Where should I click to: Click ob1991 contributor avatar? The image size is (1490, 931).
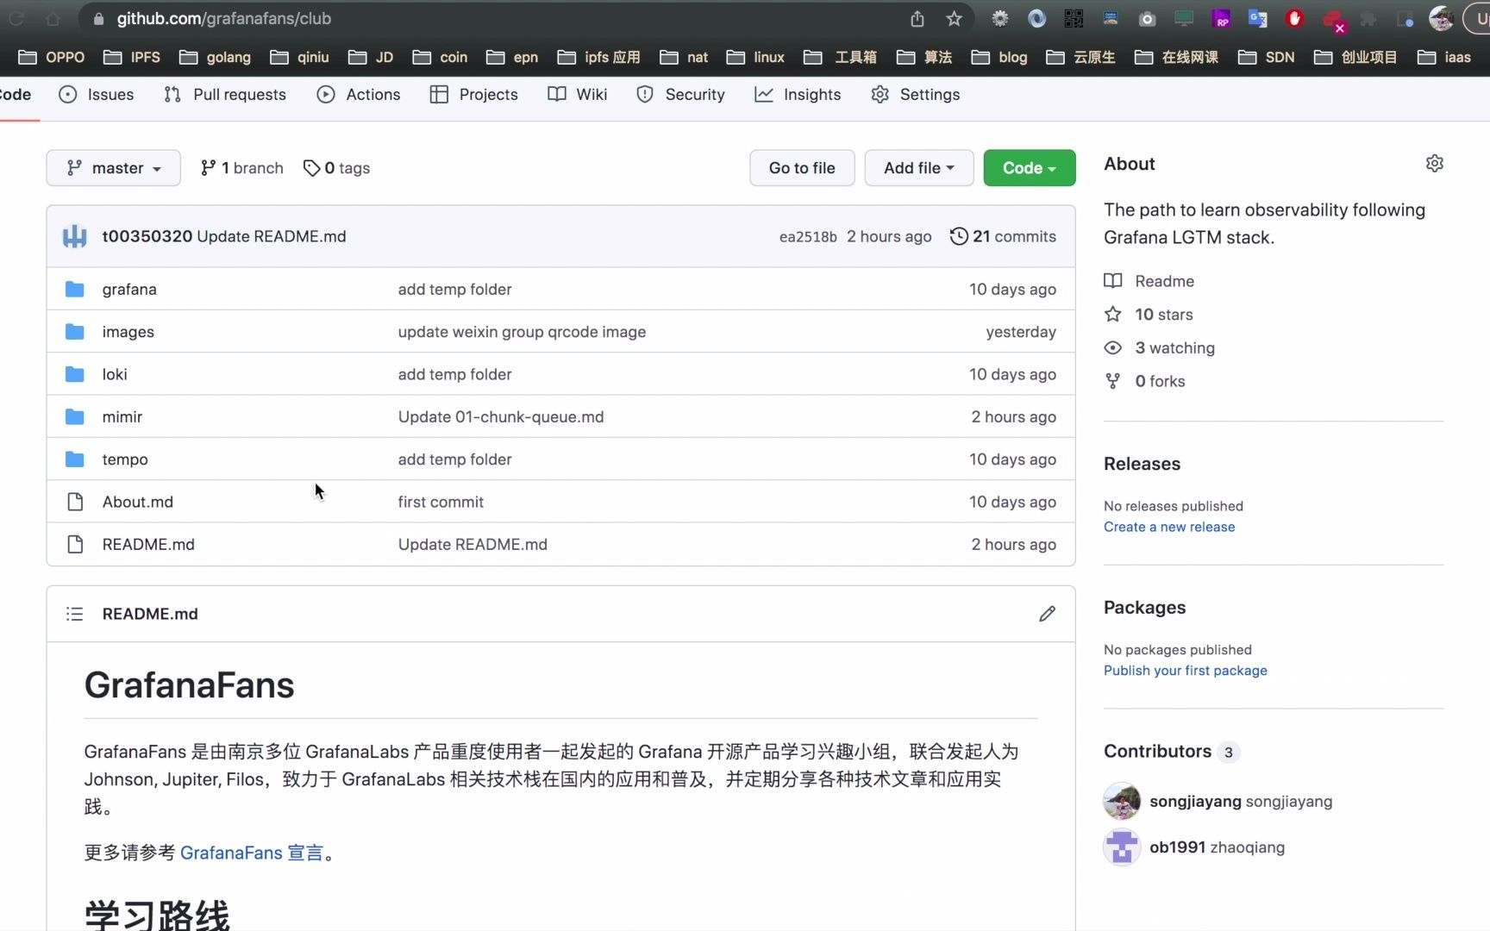coord(1122,847)
